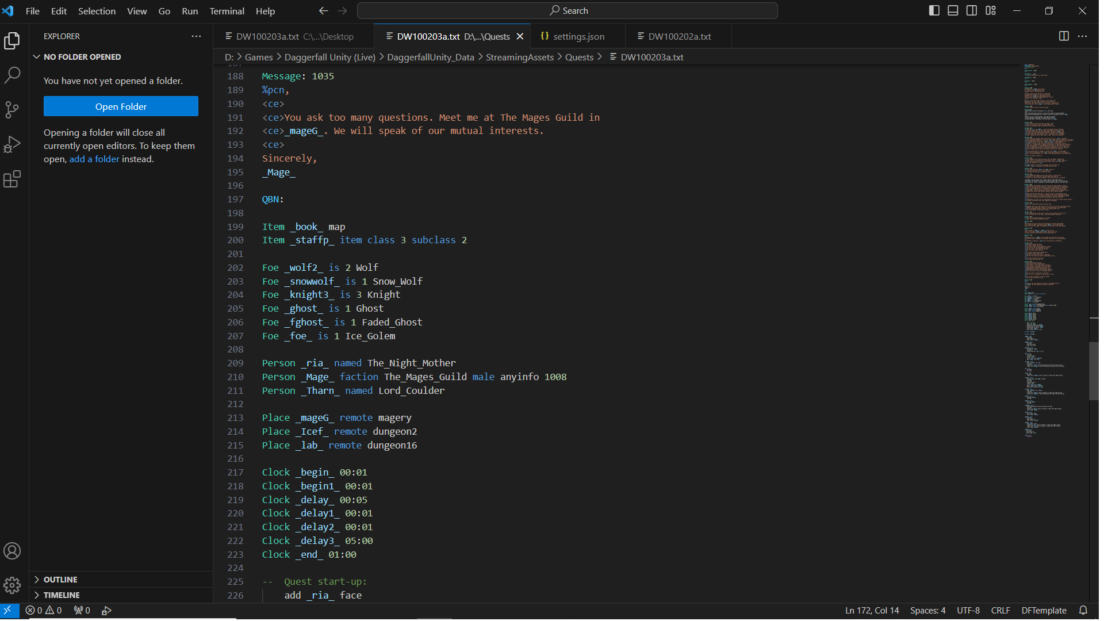Viewport: 1104px width, 621px height.
Task: Open the Search view in activity bar
Action: pos(12,75)
